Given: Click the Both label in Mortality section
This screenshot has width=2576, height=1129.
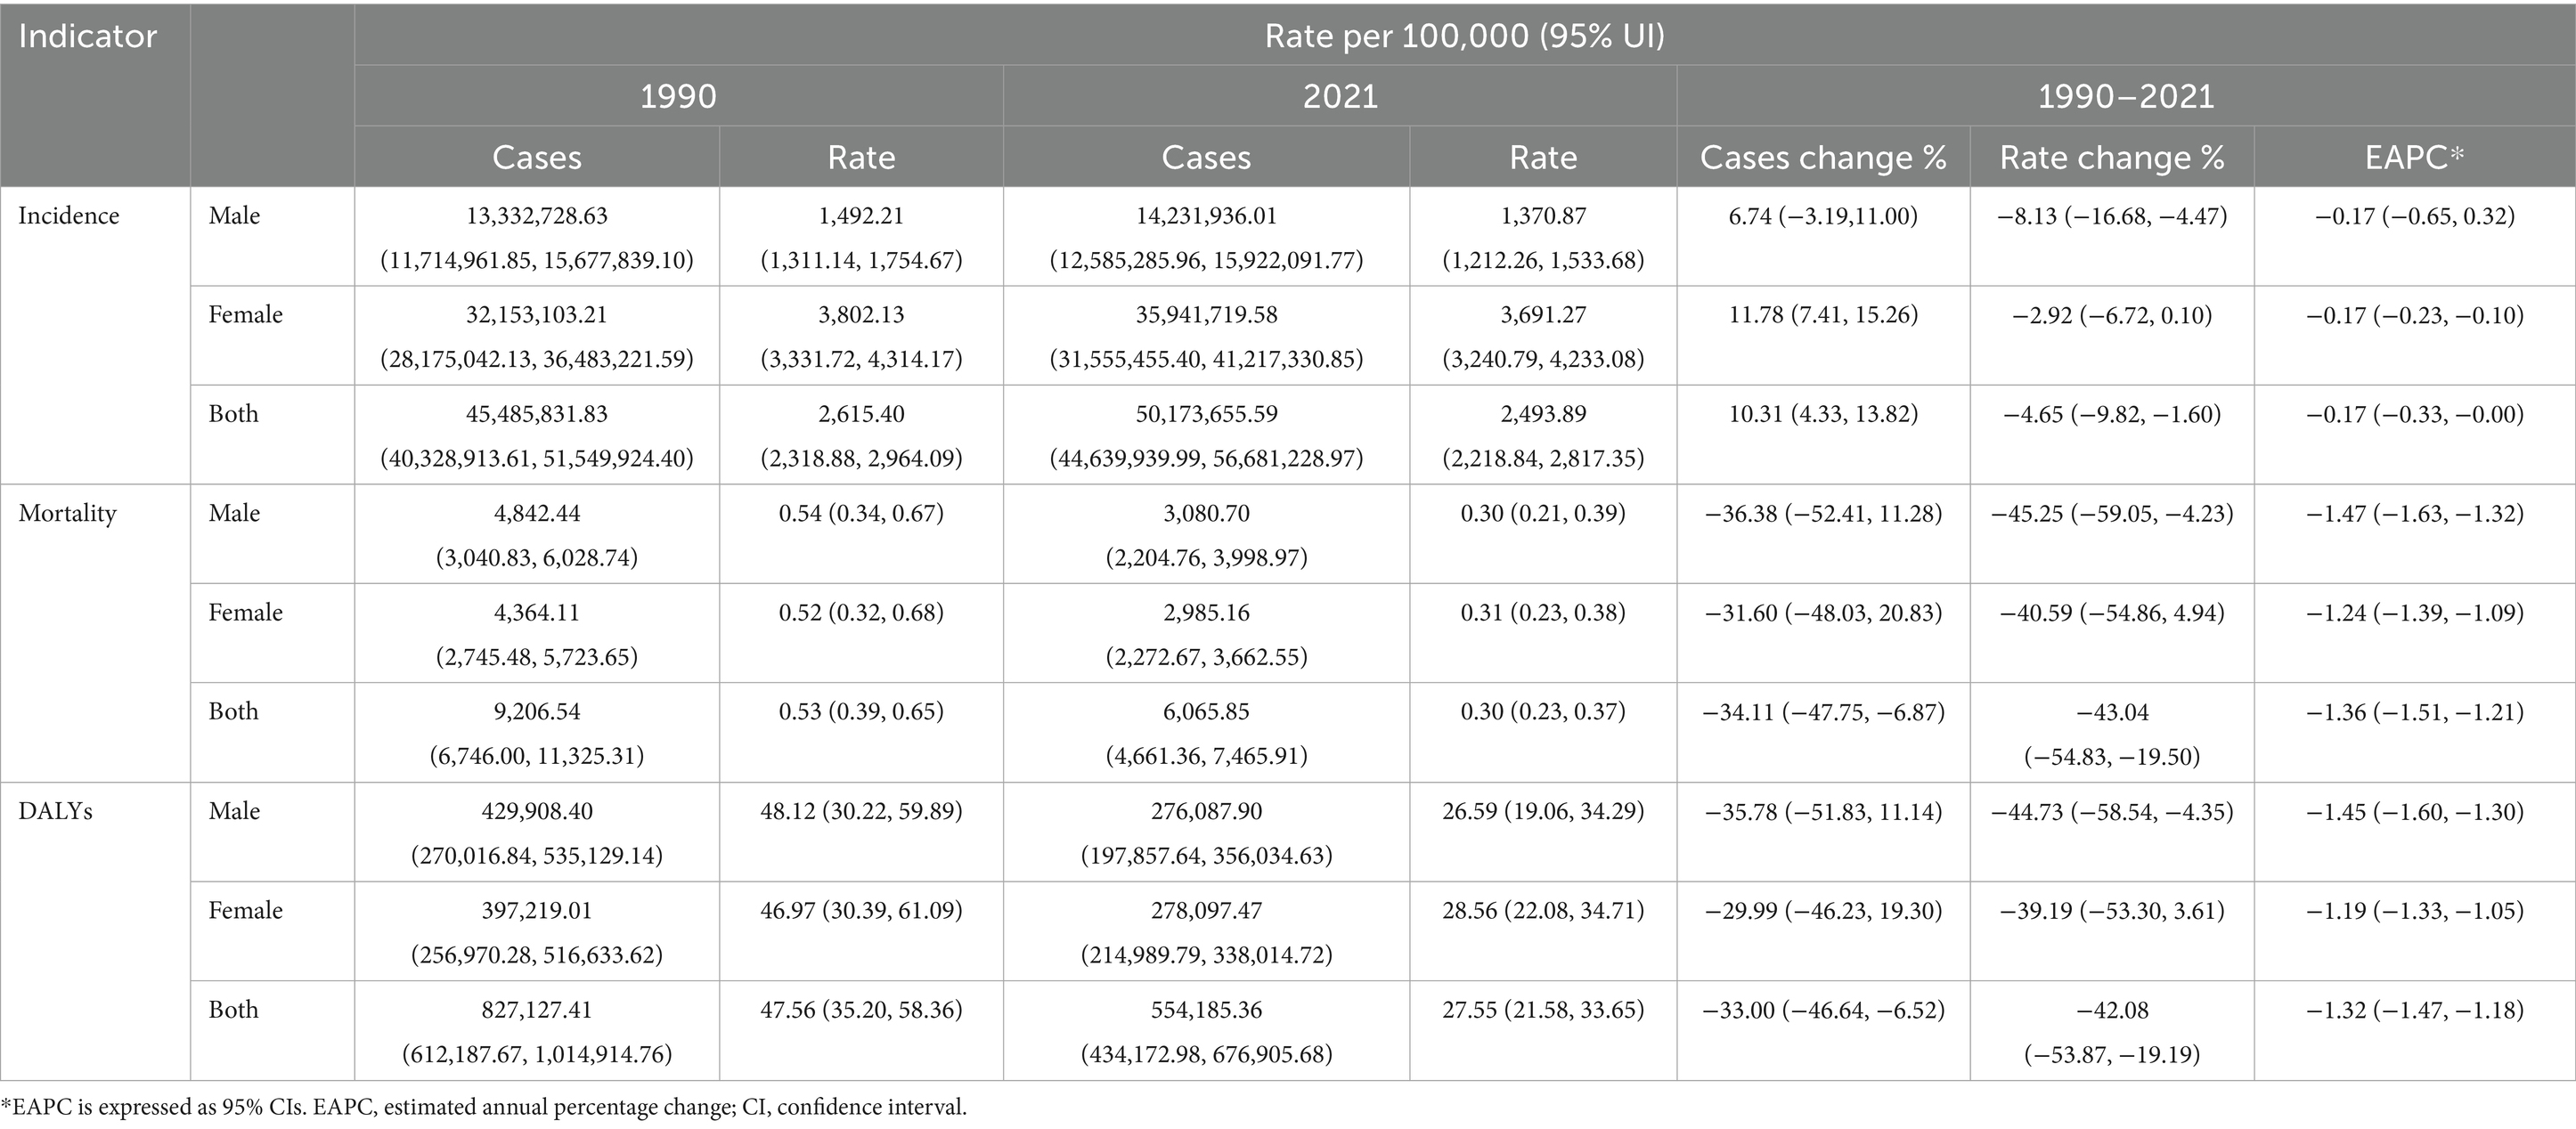Looking at the screenshot, I should pyautogui.click(x=234, y=712).
